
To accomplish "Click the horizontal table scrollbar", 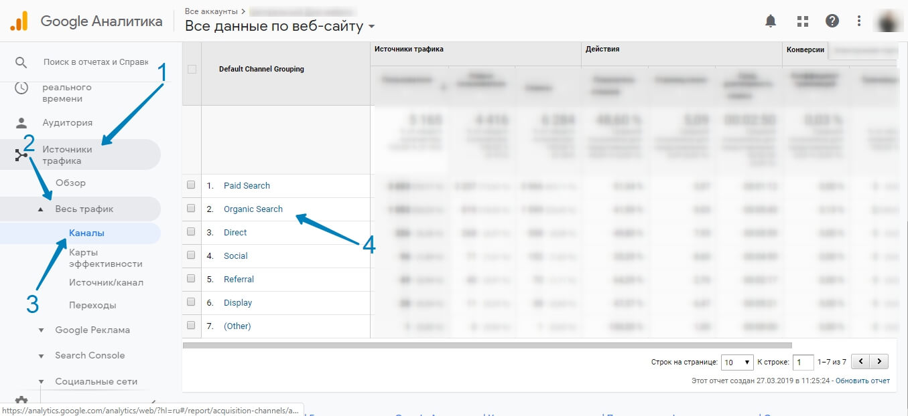I will [487, 346].
